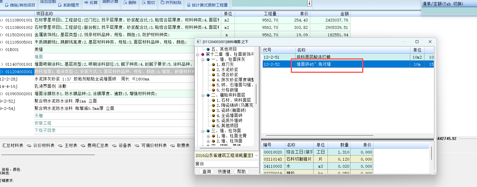
Task: Select row 011407001001 墙面喷刷涂料
Action: pos(97,64)
